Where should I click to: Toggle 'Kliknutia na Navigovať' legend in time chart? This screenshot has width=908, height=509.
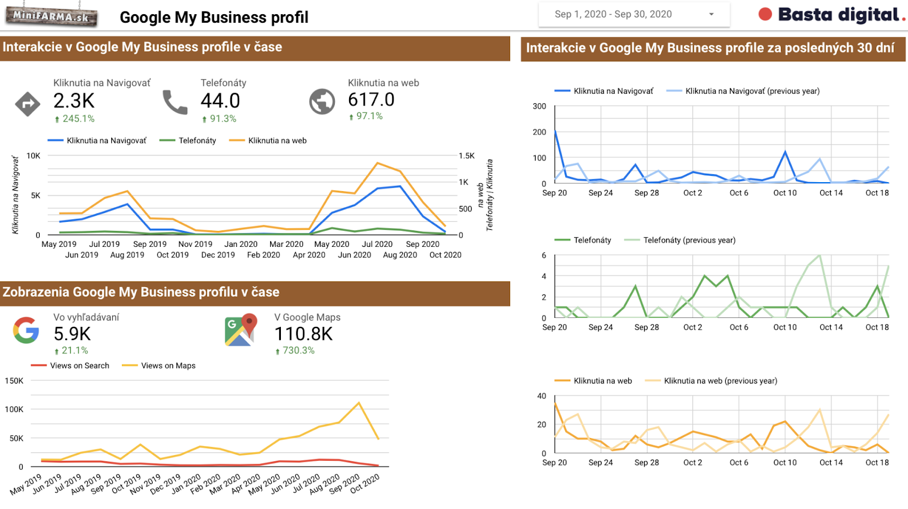(97, 141)
